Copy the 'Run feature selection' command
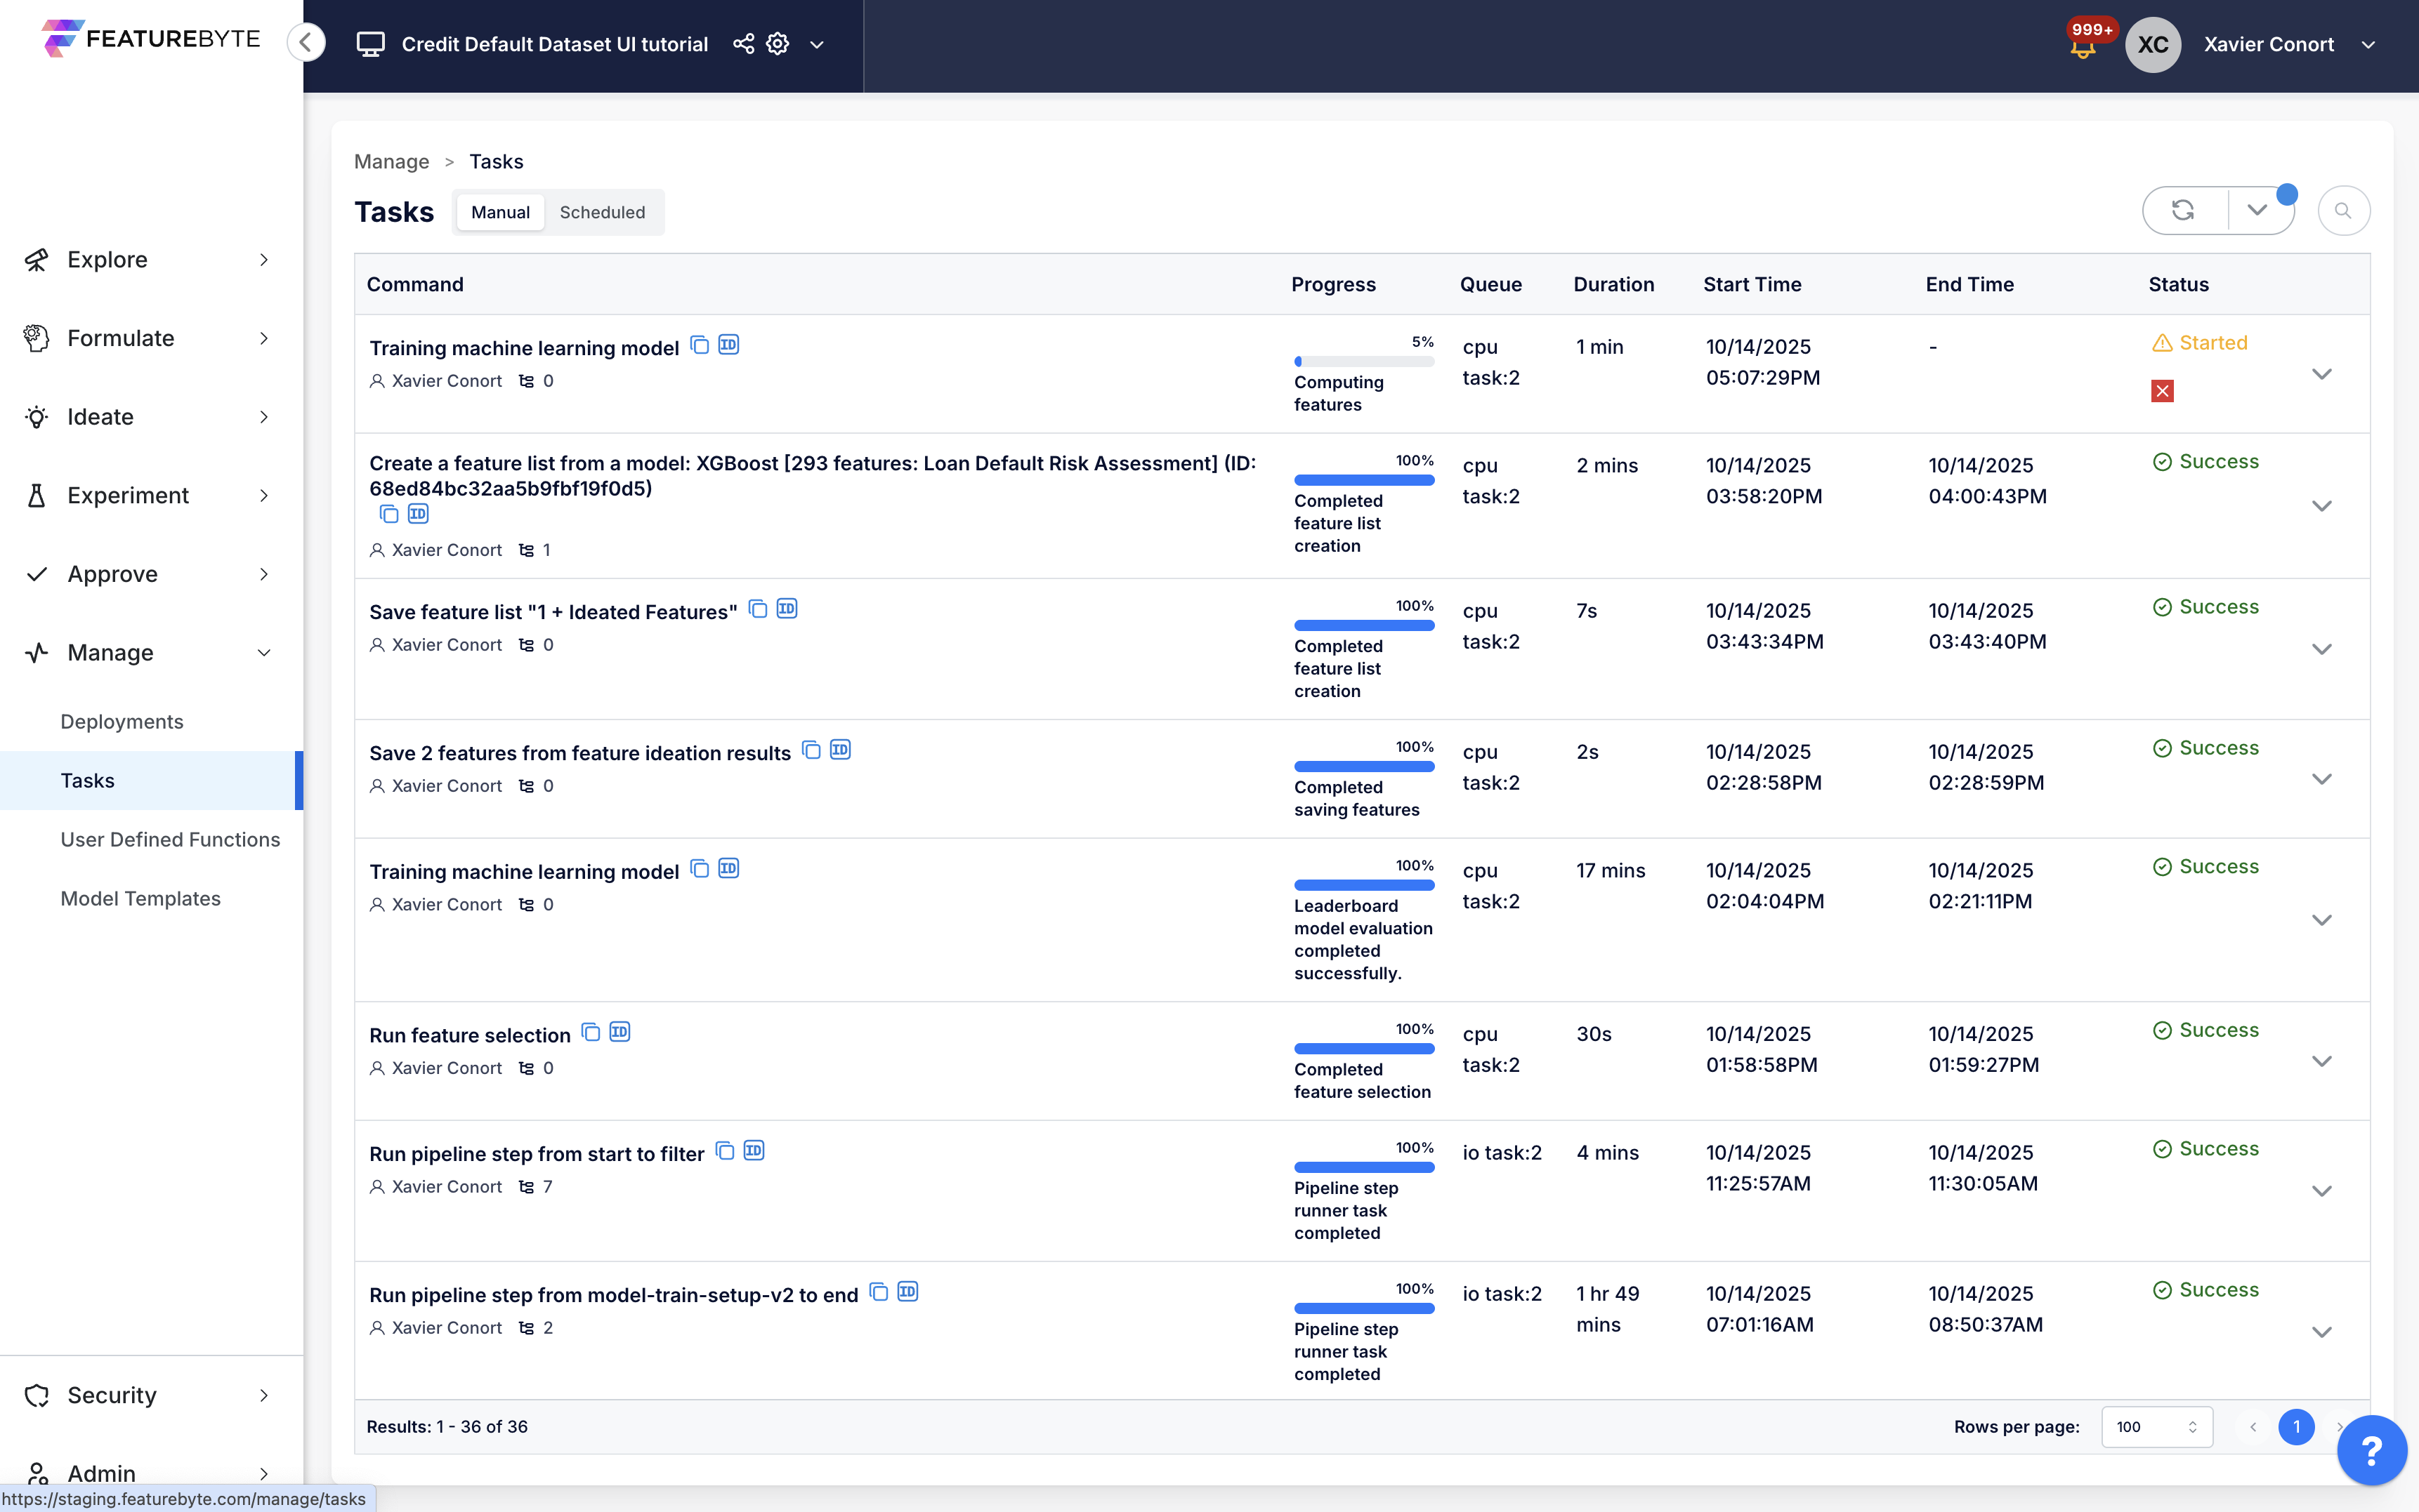The height and width of the screenshot is (1512, 2419). (x=591, y=1032)
